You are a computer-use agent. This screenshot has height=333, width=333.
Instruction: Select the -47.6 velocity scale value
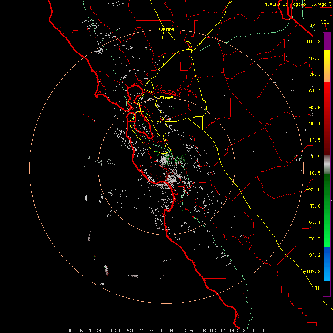pyautogui.click(x=313, y=206)
